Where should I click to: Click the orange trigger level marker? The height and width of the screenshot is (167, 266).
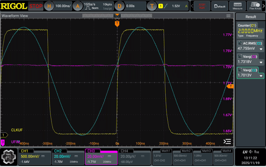point(230,86)
